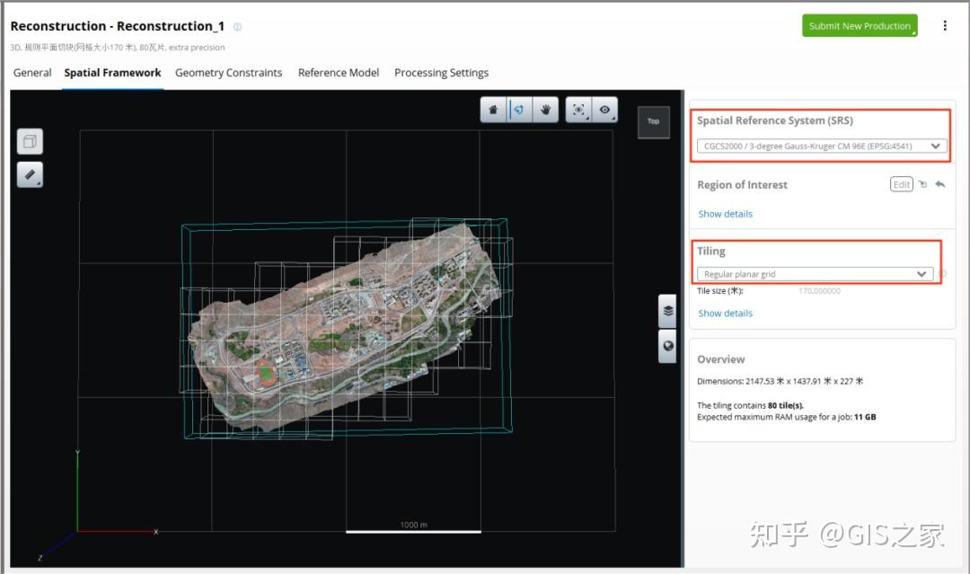Open the three-dot more options menu

pos(945,26)
